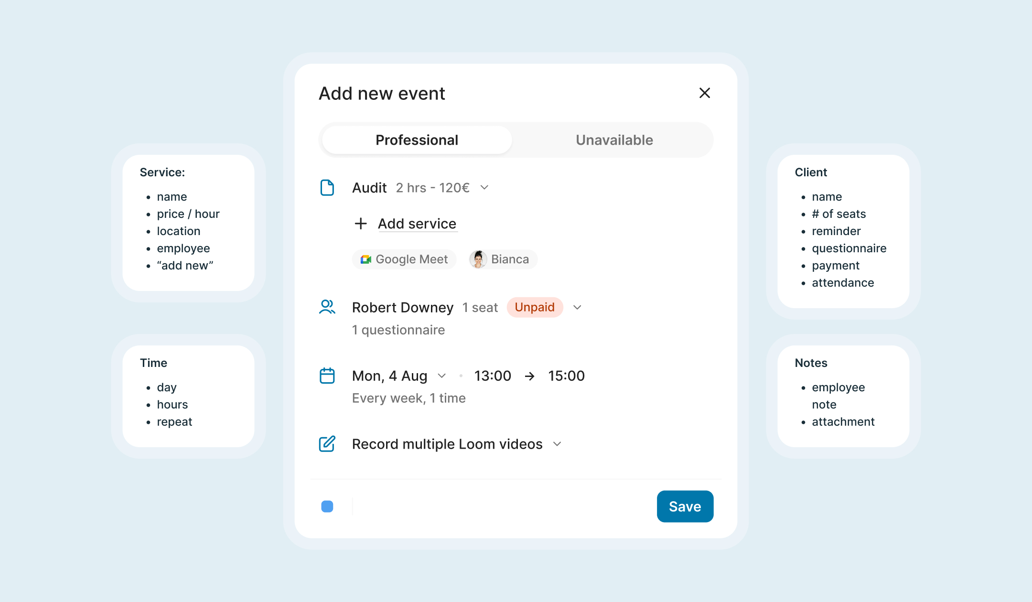Expand the Robert Downey client chevron

click(x=577, y=307)
